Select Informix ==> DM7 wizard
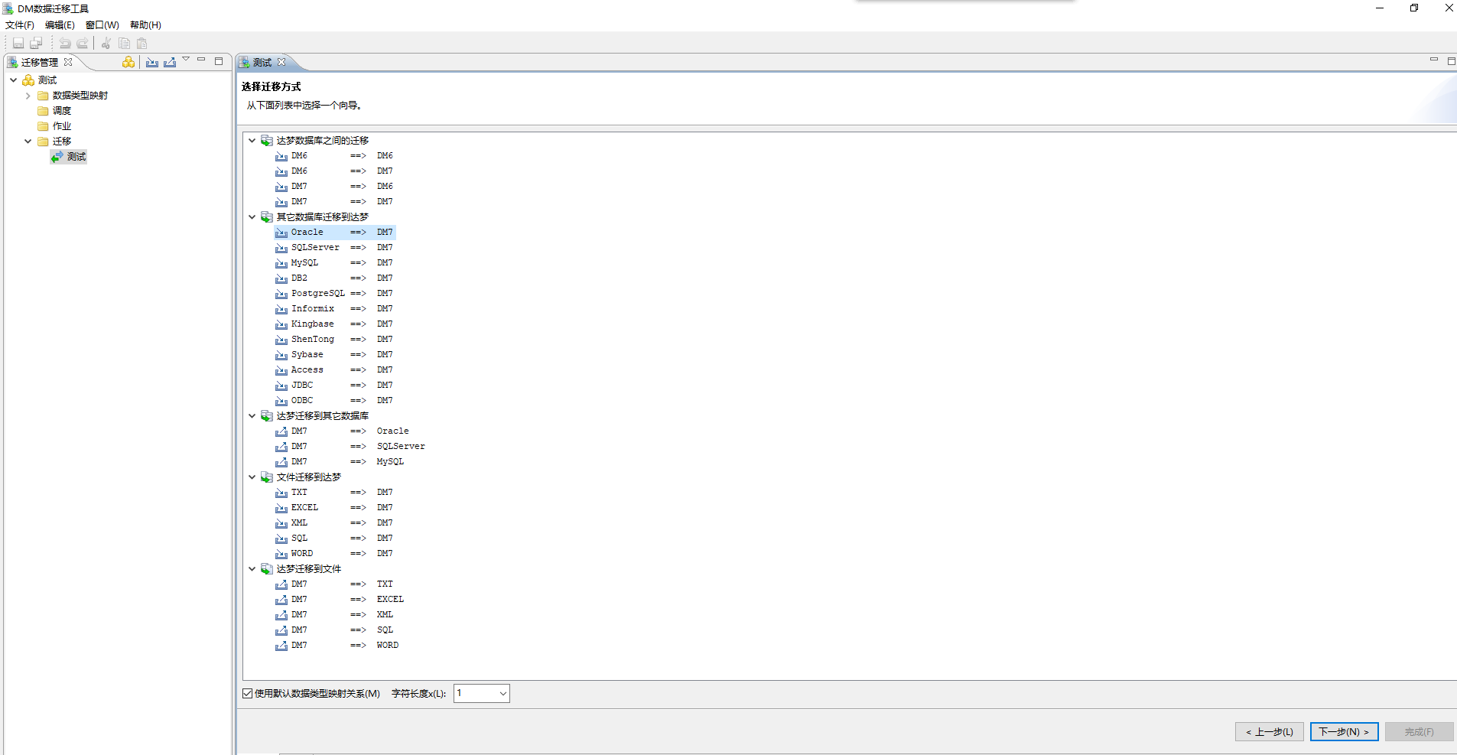This screenshot has width=1457, height=755. click(335, 309)
